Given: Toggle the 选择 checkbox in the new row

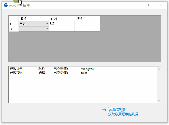Looking at the screenshot, I should click(87, 29).
